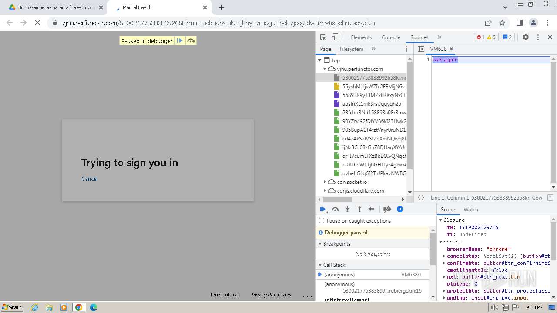This screenshot has width=557, height=313.
Task: Open the Elements tab
Action: point(361,37)
